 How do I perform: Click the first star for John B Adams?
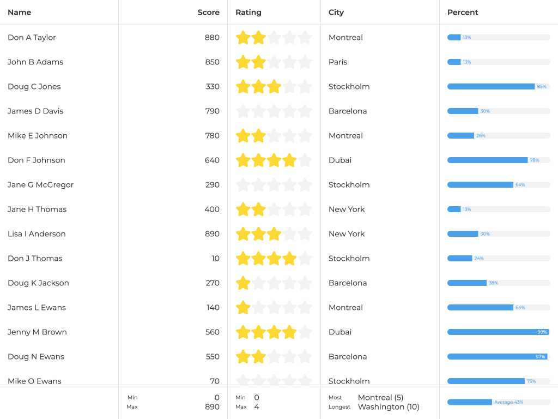point(243,62)
